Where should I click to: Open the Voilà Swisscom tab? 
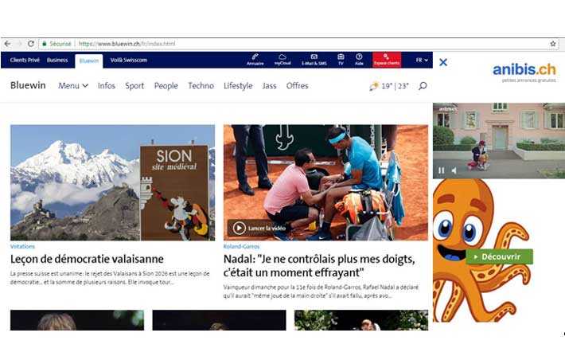point(129,60)
